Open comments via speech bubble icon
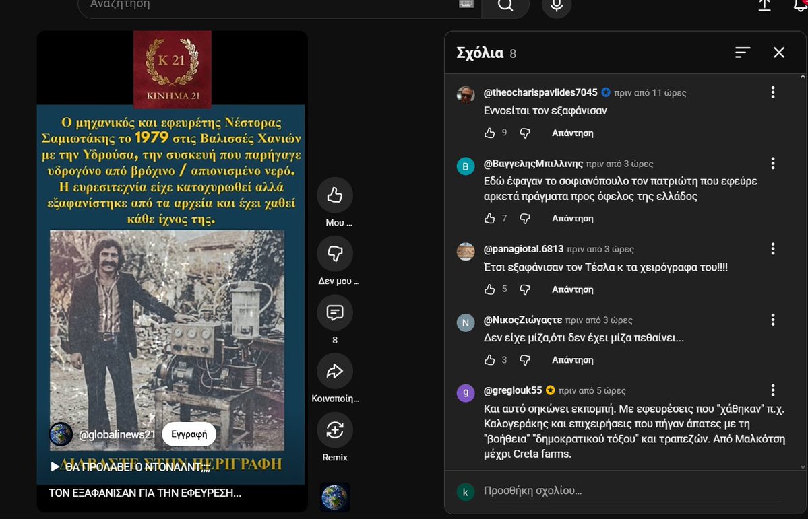This screenshot has height=519, width=808. pyautogui.click(x=335, y=312)
